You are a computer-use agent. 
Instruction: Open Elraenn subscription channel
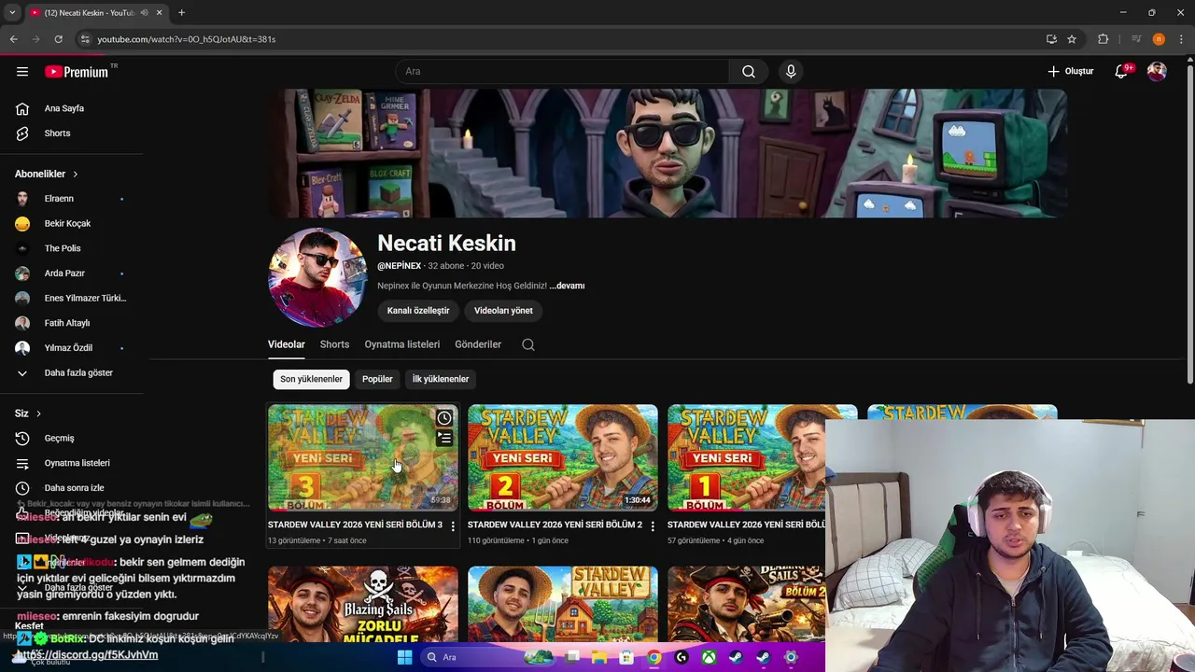point(59,199)
